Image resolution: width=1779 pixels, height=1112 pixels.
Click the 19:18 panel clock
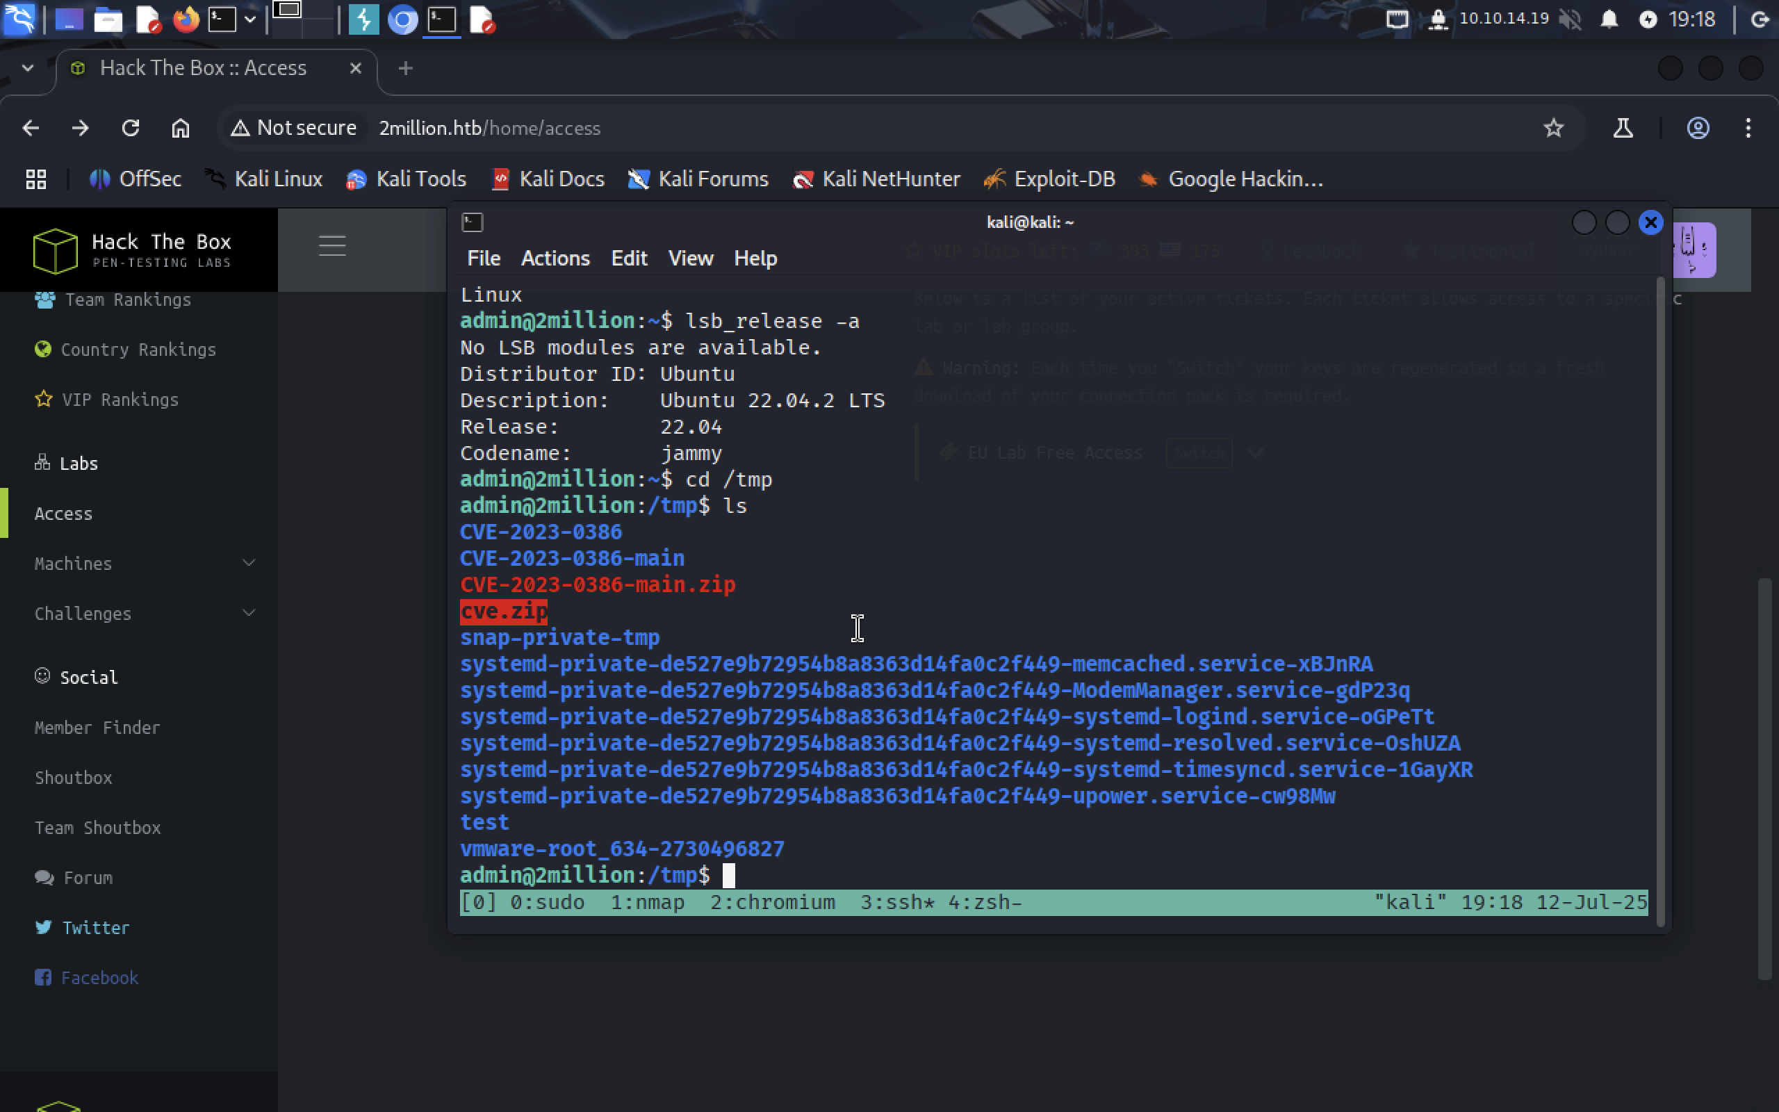[1691, 19]
